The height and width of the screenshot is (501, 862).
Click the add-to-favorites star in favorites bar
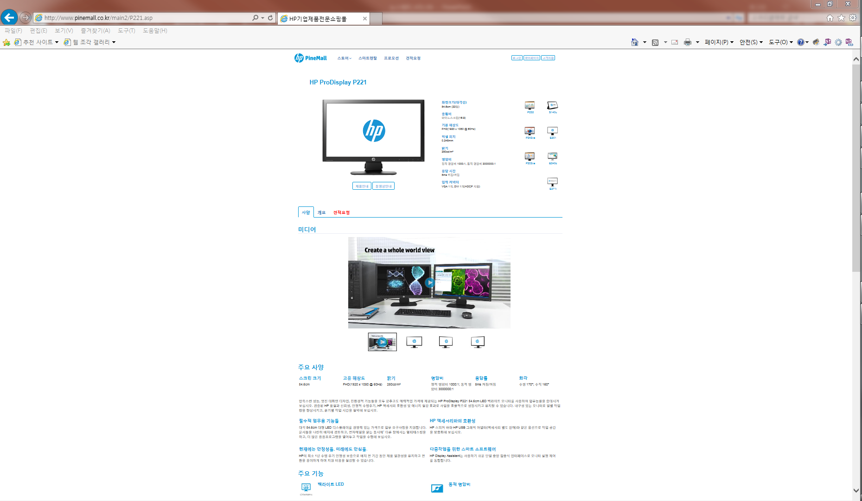(6, 42)
